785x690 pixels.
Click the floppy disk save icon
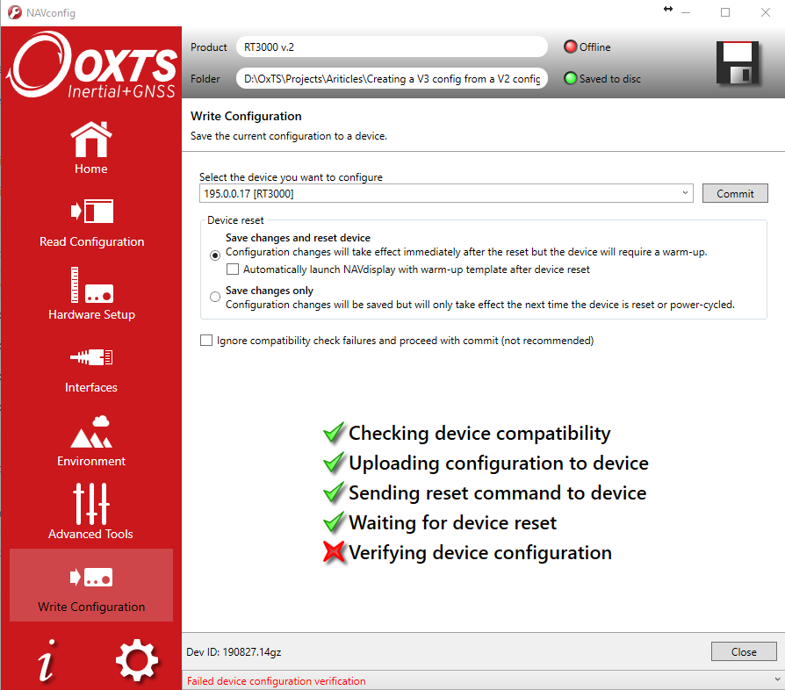click(738, 62)
